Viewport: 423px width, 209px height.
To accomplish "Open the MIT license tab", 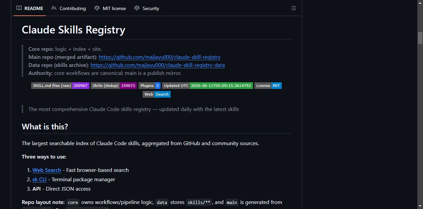I will [x=110, y=8].
